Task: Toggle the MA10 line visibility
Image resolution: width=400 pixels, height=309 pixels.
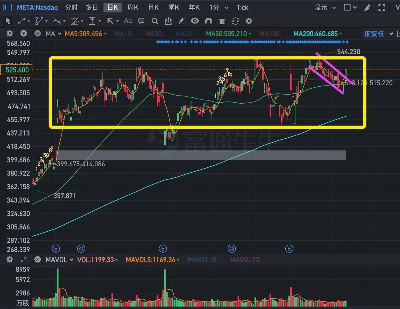Action: click(x=124, y=33)
